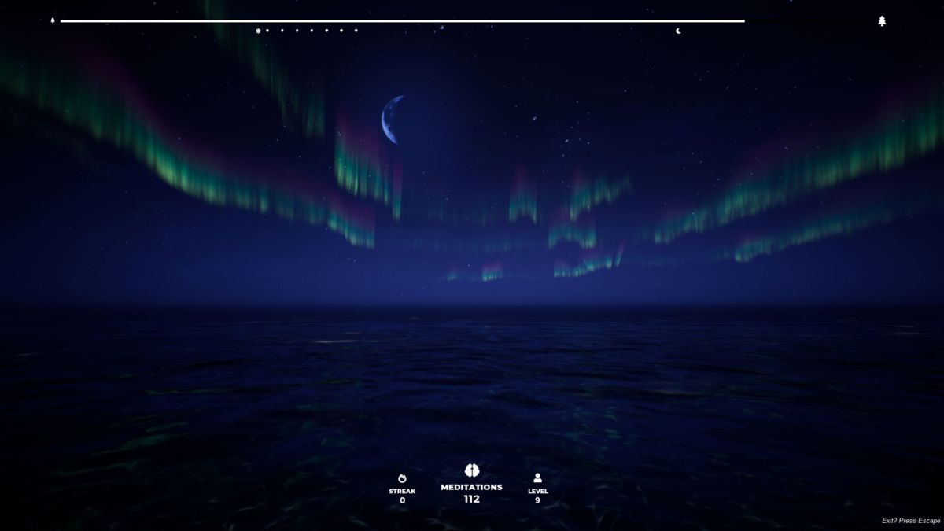The width and height of the screenshot is (944, 531).
Task: Click the streak value '0'
Action: coord(402,500)
